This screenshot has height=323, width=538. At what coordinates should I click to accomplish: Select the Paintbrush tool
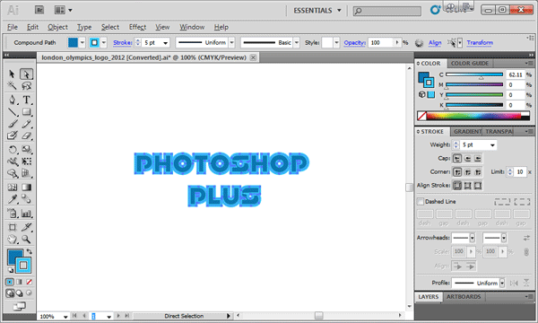coord(13,124)
